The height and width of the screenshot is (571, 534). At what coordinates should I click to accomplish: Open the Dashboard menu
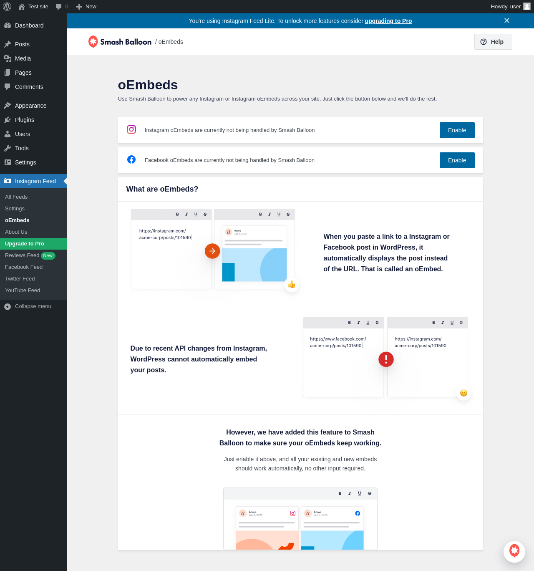[33, 25]
